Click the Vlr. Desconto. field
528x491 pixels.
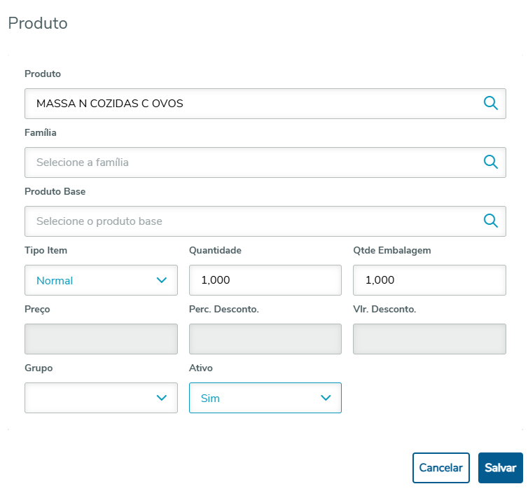429,339
